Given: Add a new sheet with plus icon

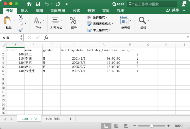Looking at the screenshot, I should coord(70,119).
